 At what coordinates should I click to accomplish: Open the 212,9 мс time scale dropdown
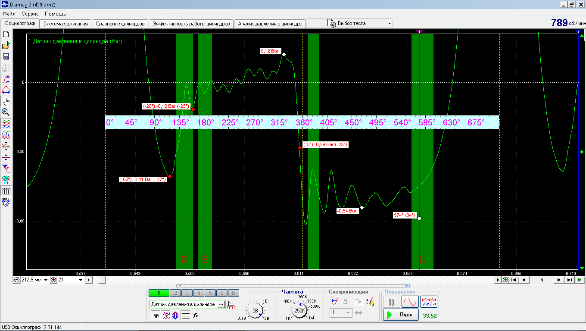46,280
